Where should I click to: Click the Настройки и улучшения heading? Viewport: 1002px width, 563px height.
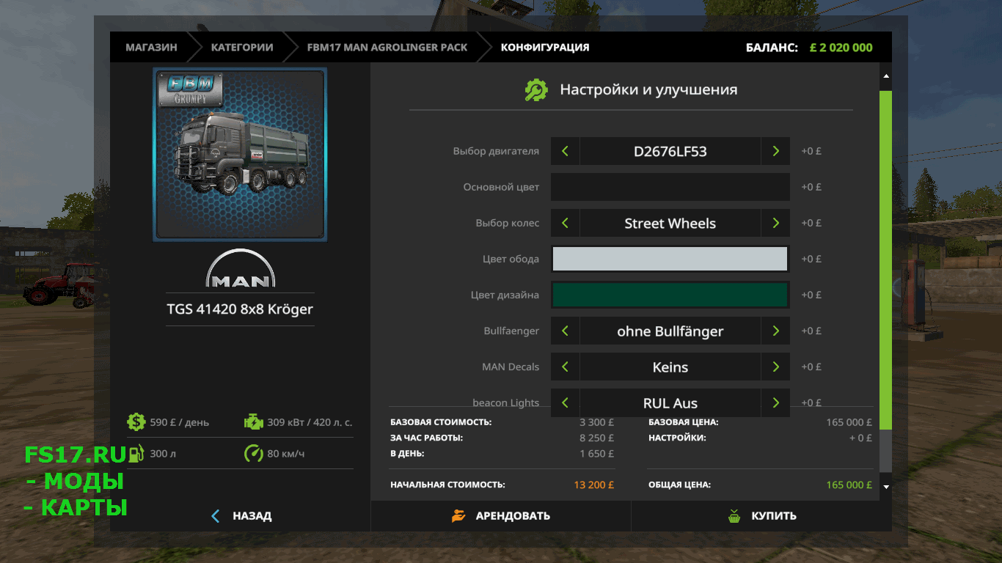click(x=648, y=89)
